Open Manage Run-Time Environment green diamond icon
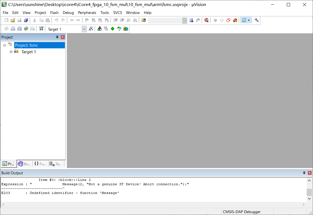Viewport: 313px width, 215px height. tap(112, 29)
